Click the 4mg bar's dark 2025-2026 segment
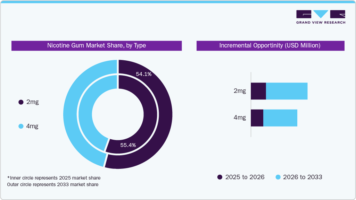Image resolution: width=356 pixels, height=200 pixels. (x=257, y=118)
